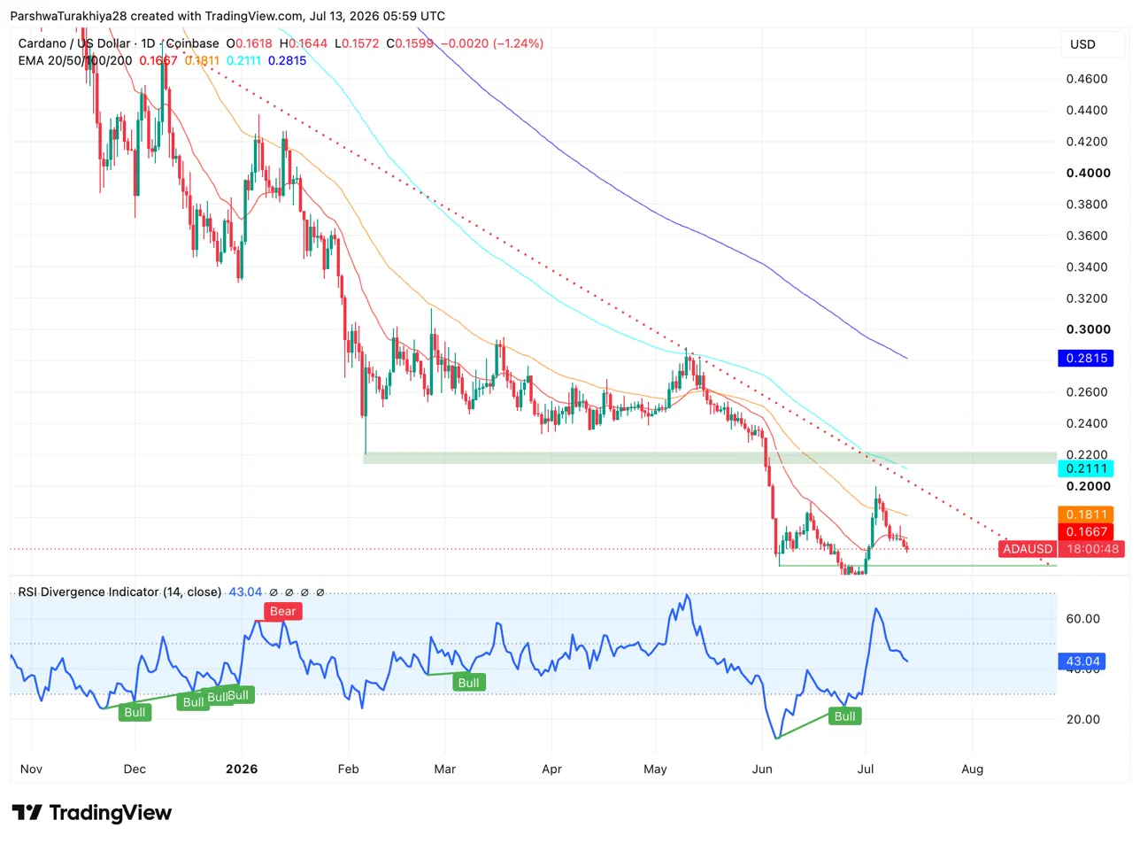Screen dimensions: 1140x843
Task: Click the red 0.1667 price axis tag
Action: (1085, 531)
